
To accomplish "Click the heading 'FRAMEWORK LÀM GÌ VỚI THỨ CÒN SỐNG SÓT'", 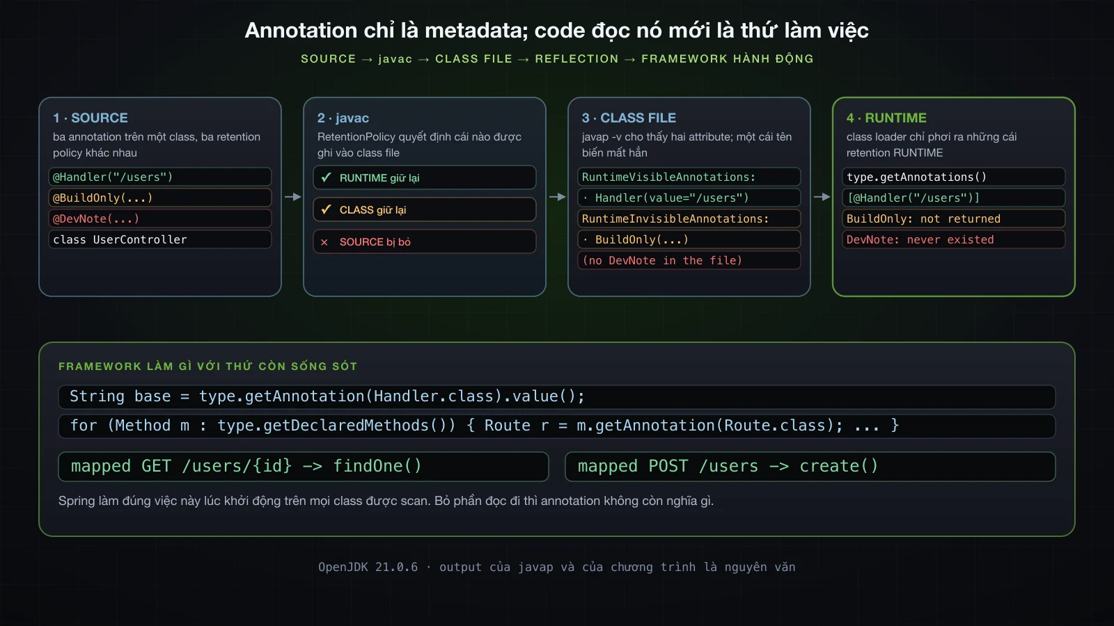I will tap(207, 367).
